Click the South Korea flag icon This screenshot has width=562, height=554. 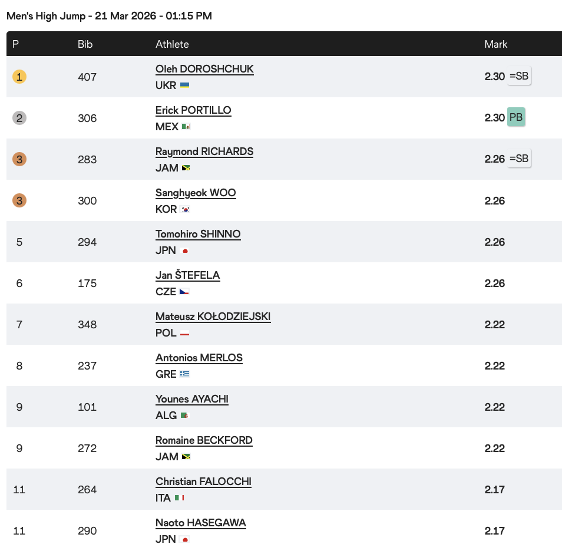[186, 209]
